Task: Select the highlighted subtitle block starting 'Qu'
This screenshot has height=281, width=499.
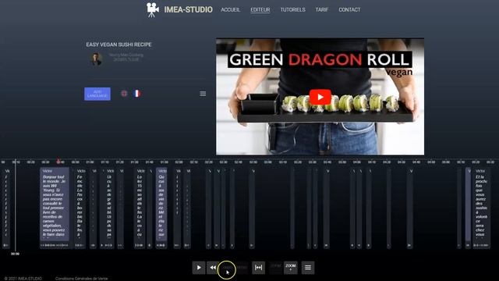Action: (x=161, y=204)
